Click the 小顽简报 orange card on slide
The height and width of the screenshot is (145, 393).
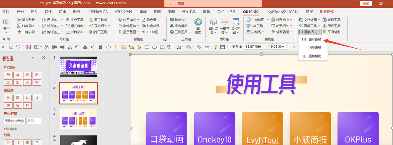tap(310, 128)
